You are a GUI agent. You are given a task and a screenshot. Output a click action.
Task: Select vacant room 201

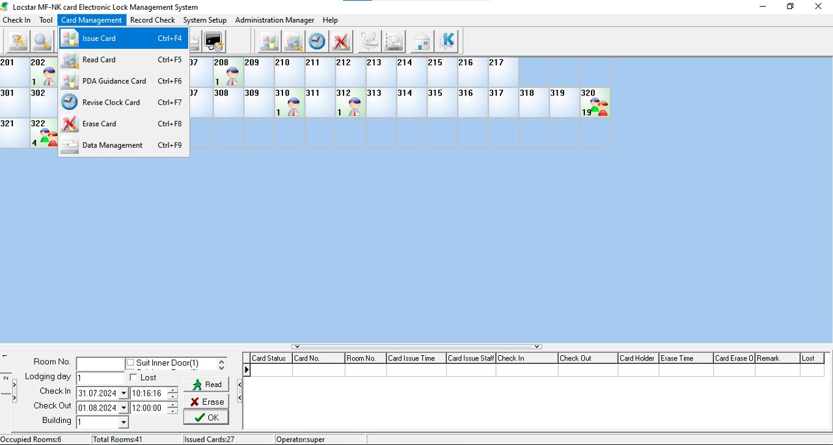[14, 72]
